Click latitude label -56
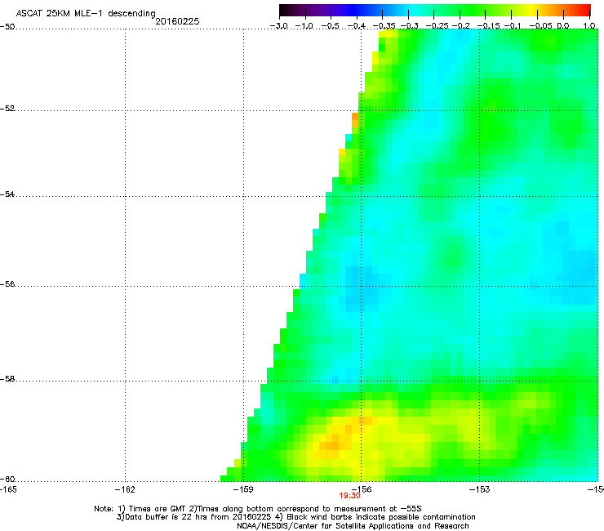The width and height of the screenshot is (604, 531). [7, 284]
